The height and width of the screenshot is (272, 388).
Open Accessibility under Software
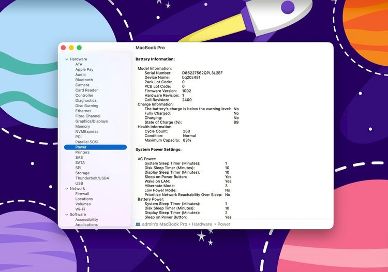pos(86,220)
